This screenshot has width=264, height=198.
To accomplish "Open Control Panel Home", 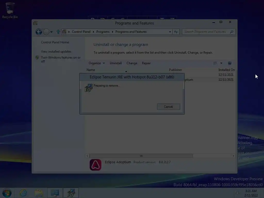I will (55, 42).
